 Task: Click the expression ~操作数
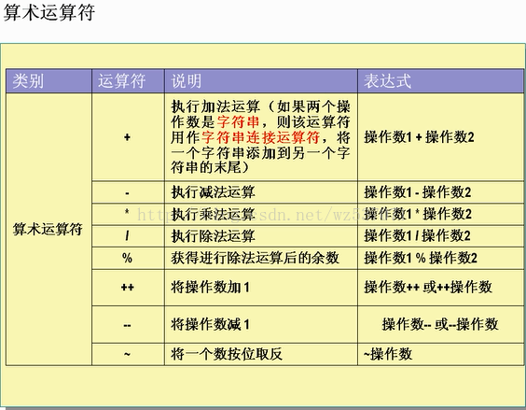tap(388, 354)
